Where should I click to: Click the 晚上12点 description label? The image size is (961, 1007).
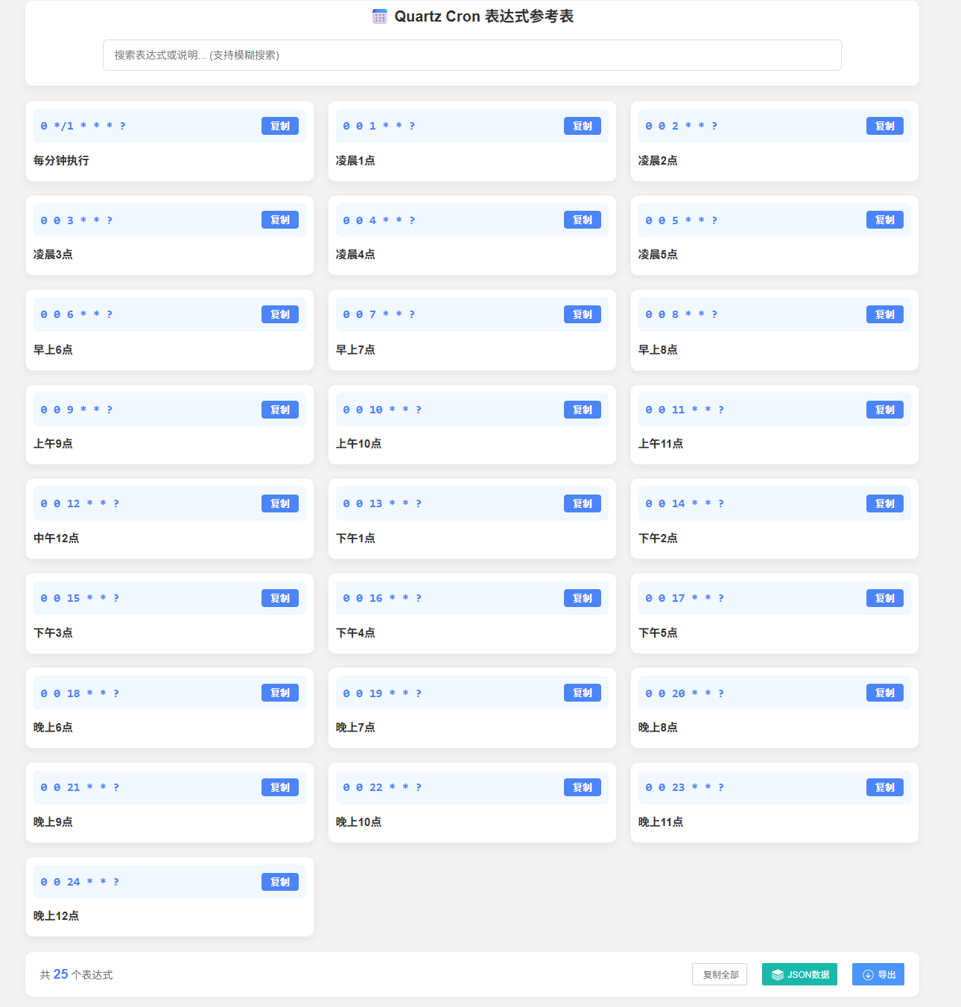coord(56,915)
